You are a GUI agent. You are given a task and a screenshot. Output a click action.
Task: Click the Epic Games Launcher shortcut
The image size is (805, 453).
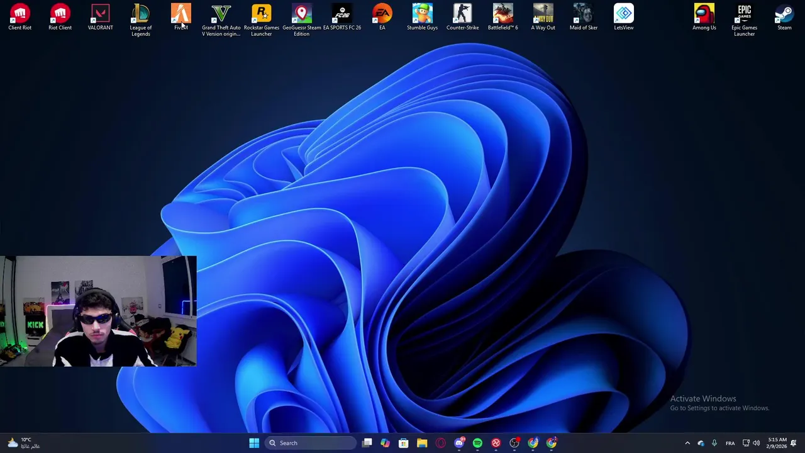(745, 20)
